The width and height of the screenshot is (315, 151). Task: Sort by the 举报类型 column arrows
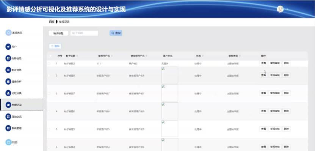[x=240, y=56]
